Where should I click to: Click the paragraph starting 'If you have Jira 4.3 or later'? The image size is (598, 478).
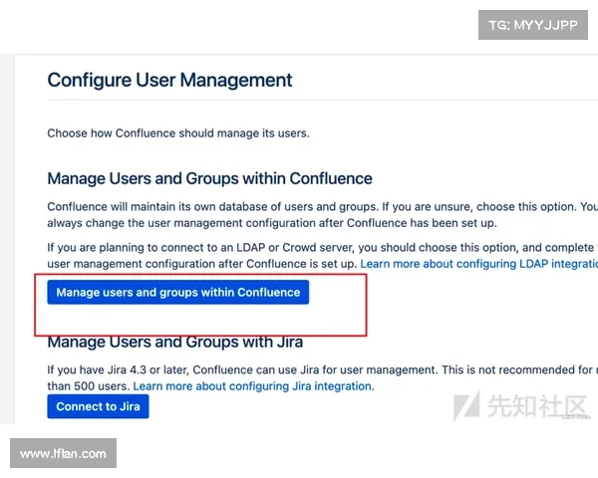323,377
